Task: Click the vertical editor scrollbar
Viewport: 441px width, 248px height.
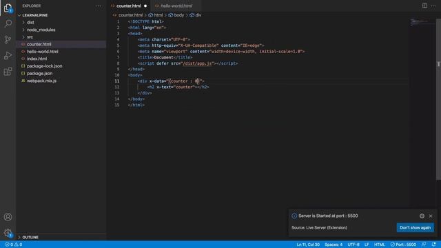Action: point(438,99)
